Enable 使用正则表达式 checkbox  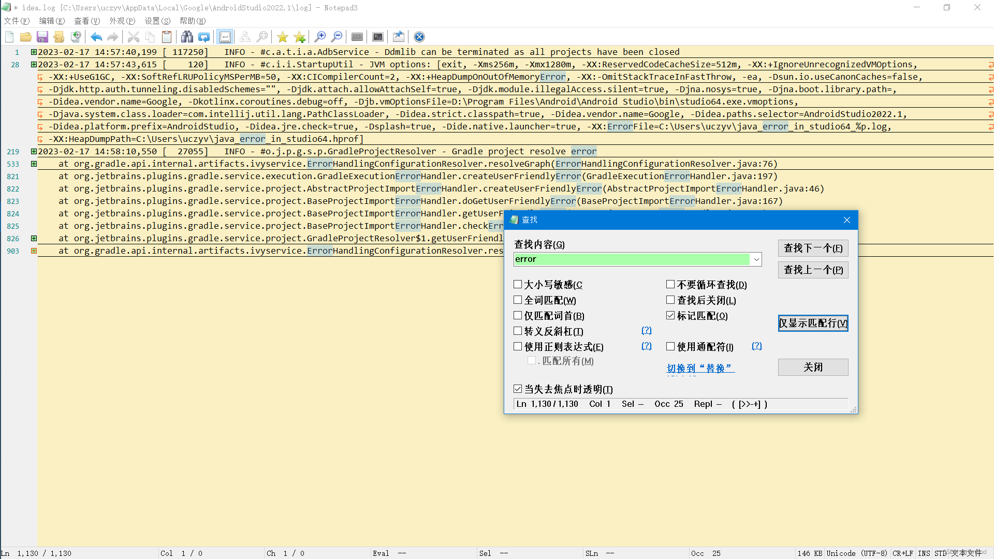tap(518, 346)
